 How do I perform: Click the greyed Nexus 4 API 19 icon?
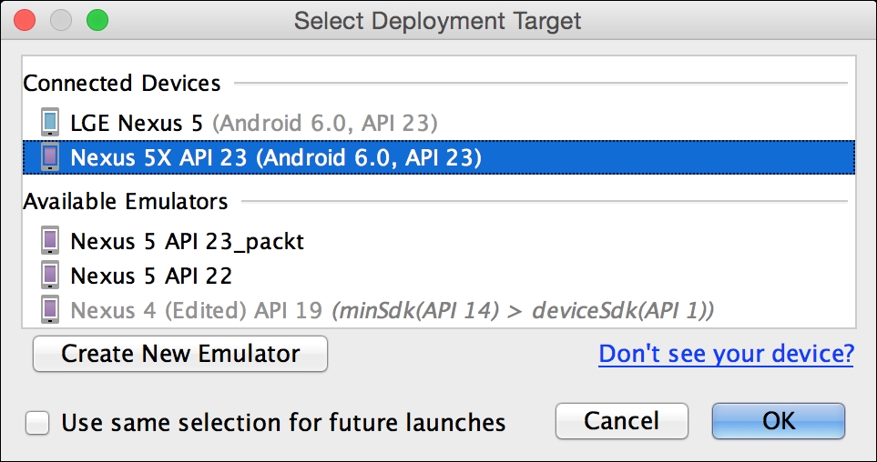[x=49, y=309]
